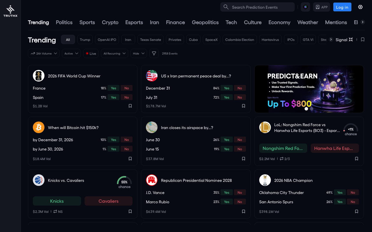Screen dimensions: 372x232
Task: Pick Cavaliers outcome button
Action: pos(108,201)
